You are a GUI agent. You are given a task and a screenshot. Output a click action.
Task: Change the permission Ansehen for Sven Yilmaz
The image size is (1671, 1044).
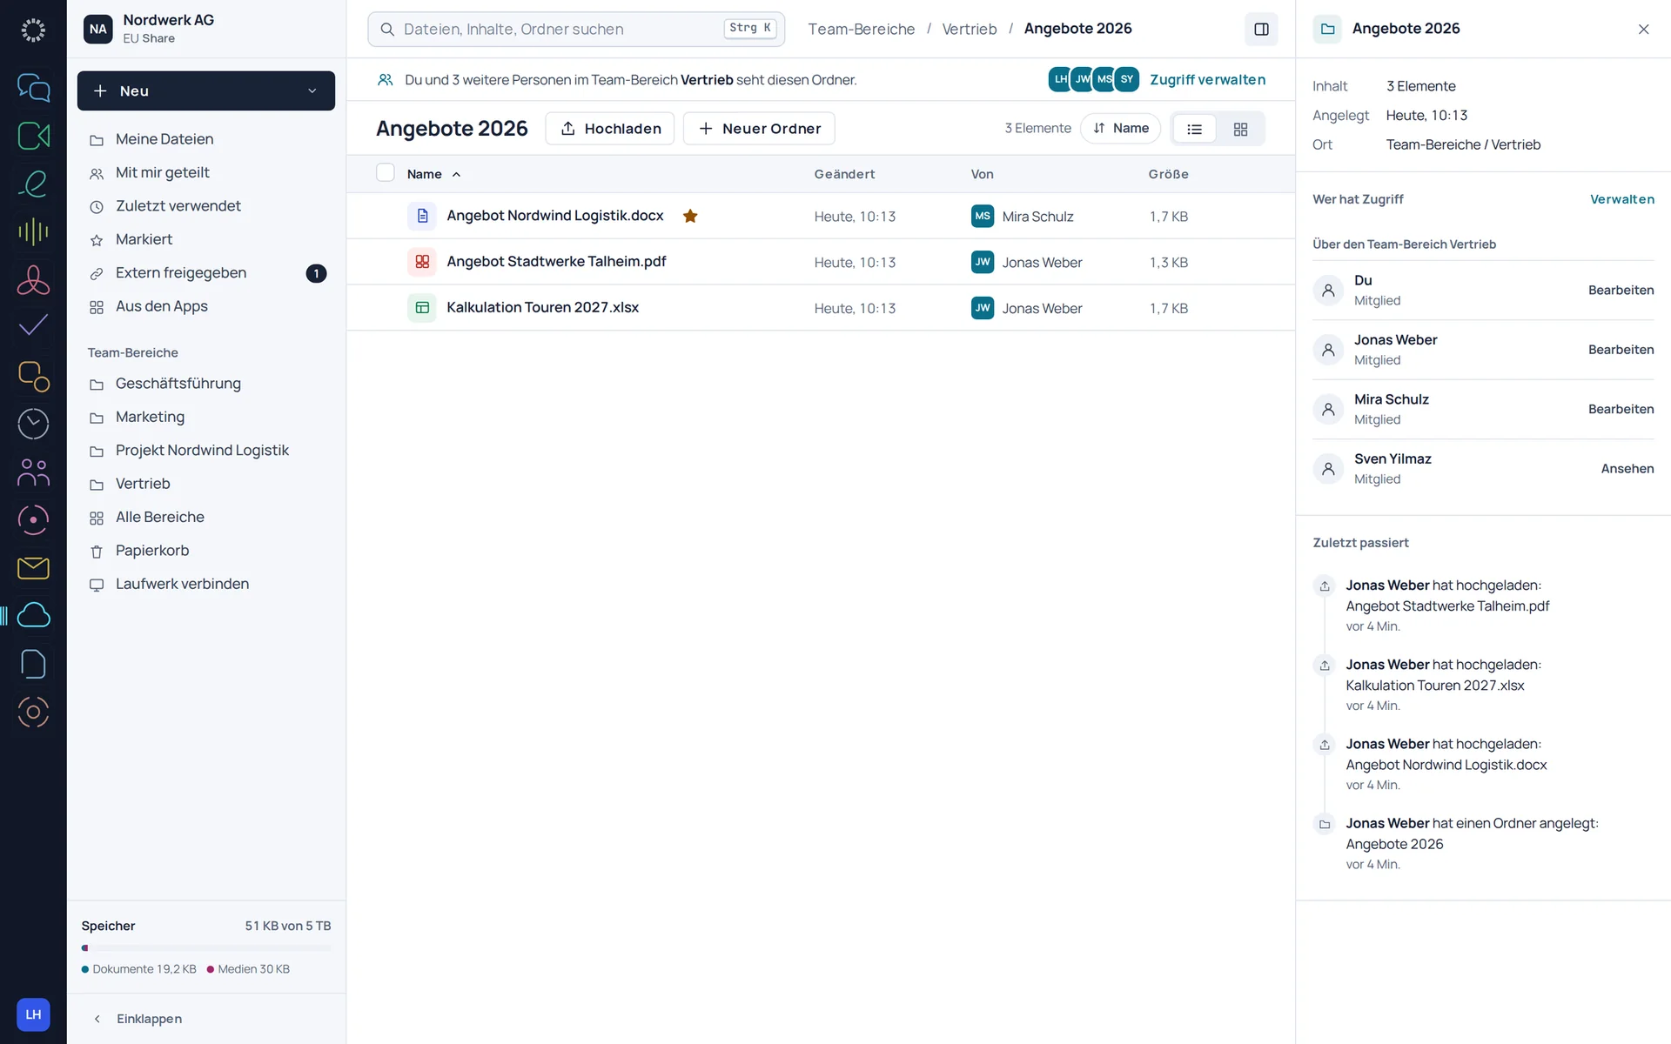[x=1627, y=469]
